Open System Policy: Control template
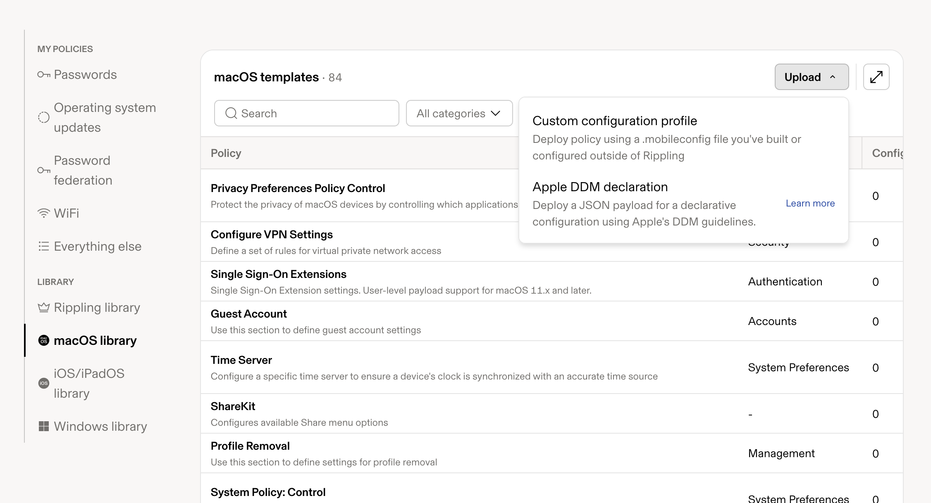 click(x=268, y=492)
